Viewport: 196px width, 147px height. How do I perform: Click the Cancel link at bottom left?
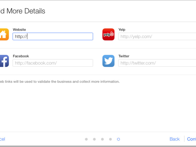point(2,139)
